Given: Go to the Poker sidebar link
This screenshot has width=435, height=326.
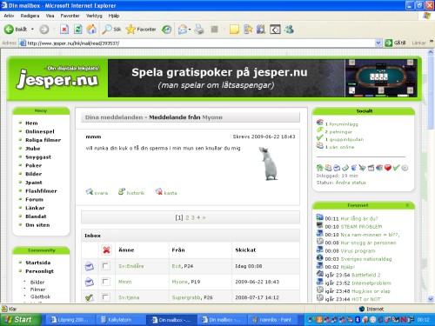Looking at the screenshot, I should (33, 165).
